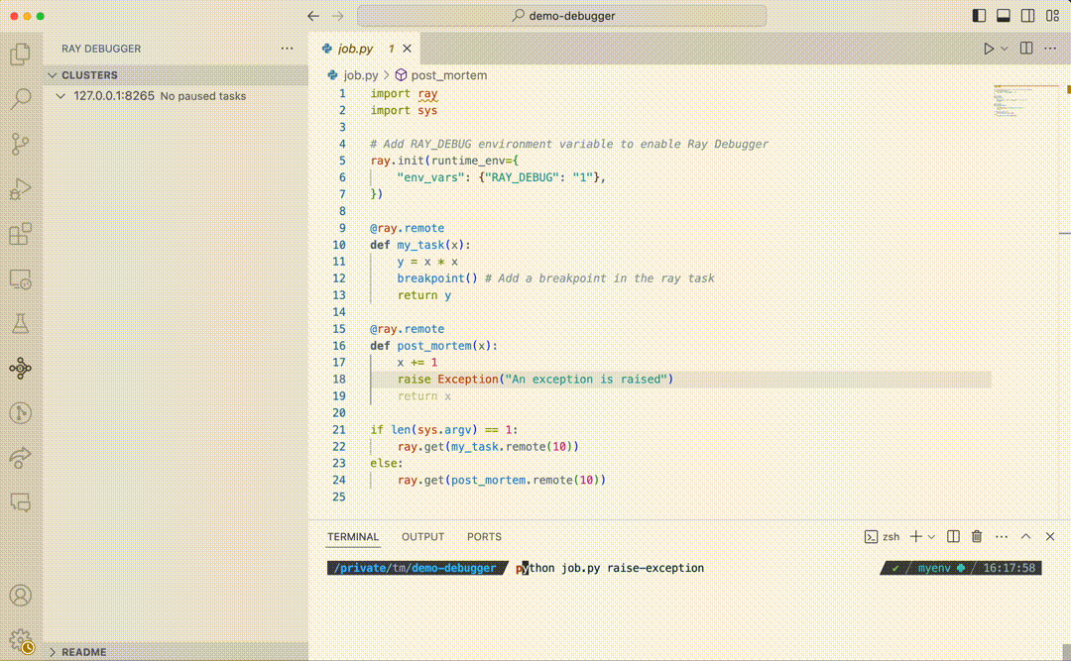Open the Run and Debug view
This screenshot has height=661, width=1071.
20,188
